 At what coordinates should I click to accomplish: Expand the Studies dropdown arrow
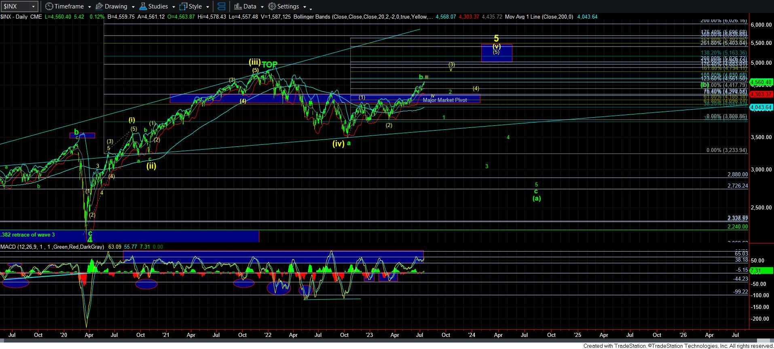173,7
